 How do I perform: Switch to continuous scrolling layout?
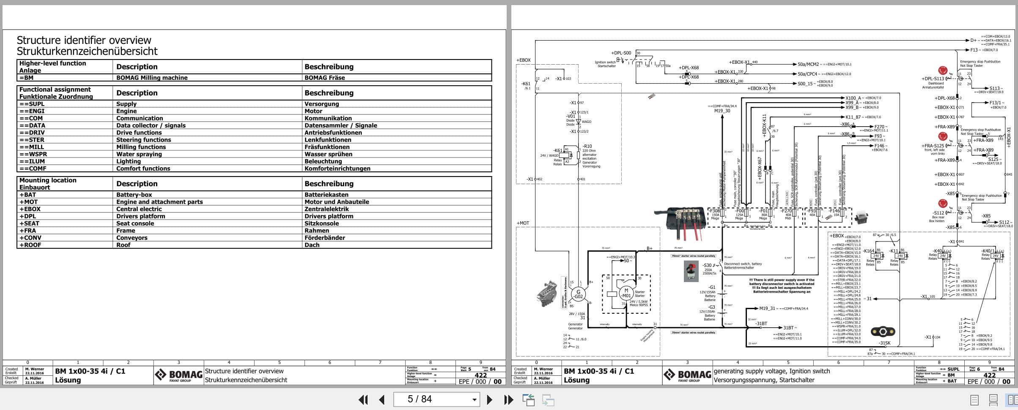tap(993, 400)
